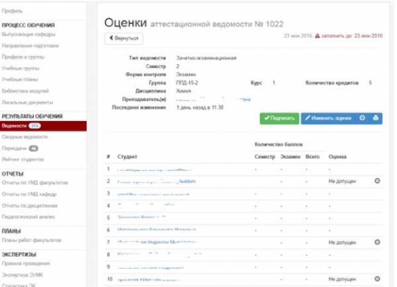Viewport: 397px width, 287px height.
Task: Click the Оценка column header
Action: [337, 157]
